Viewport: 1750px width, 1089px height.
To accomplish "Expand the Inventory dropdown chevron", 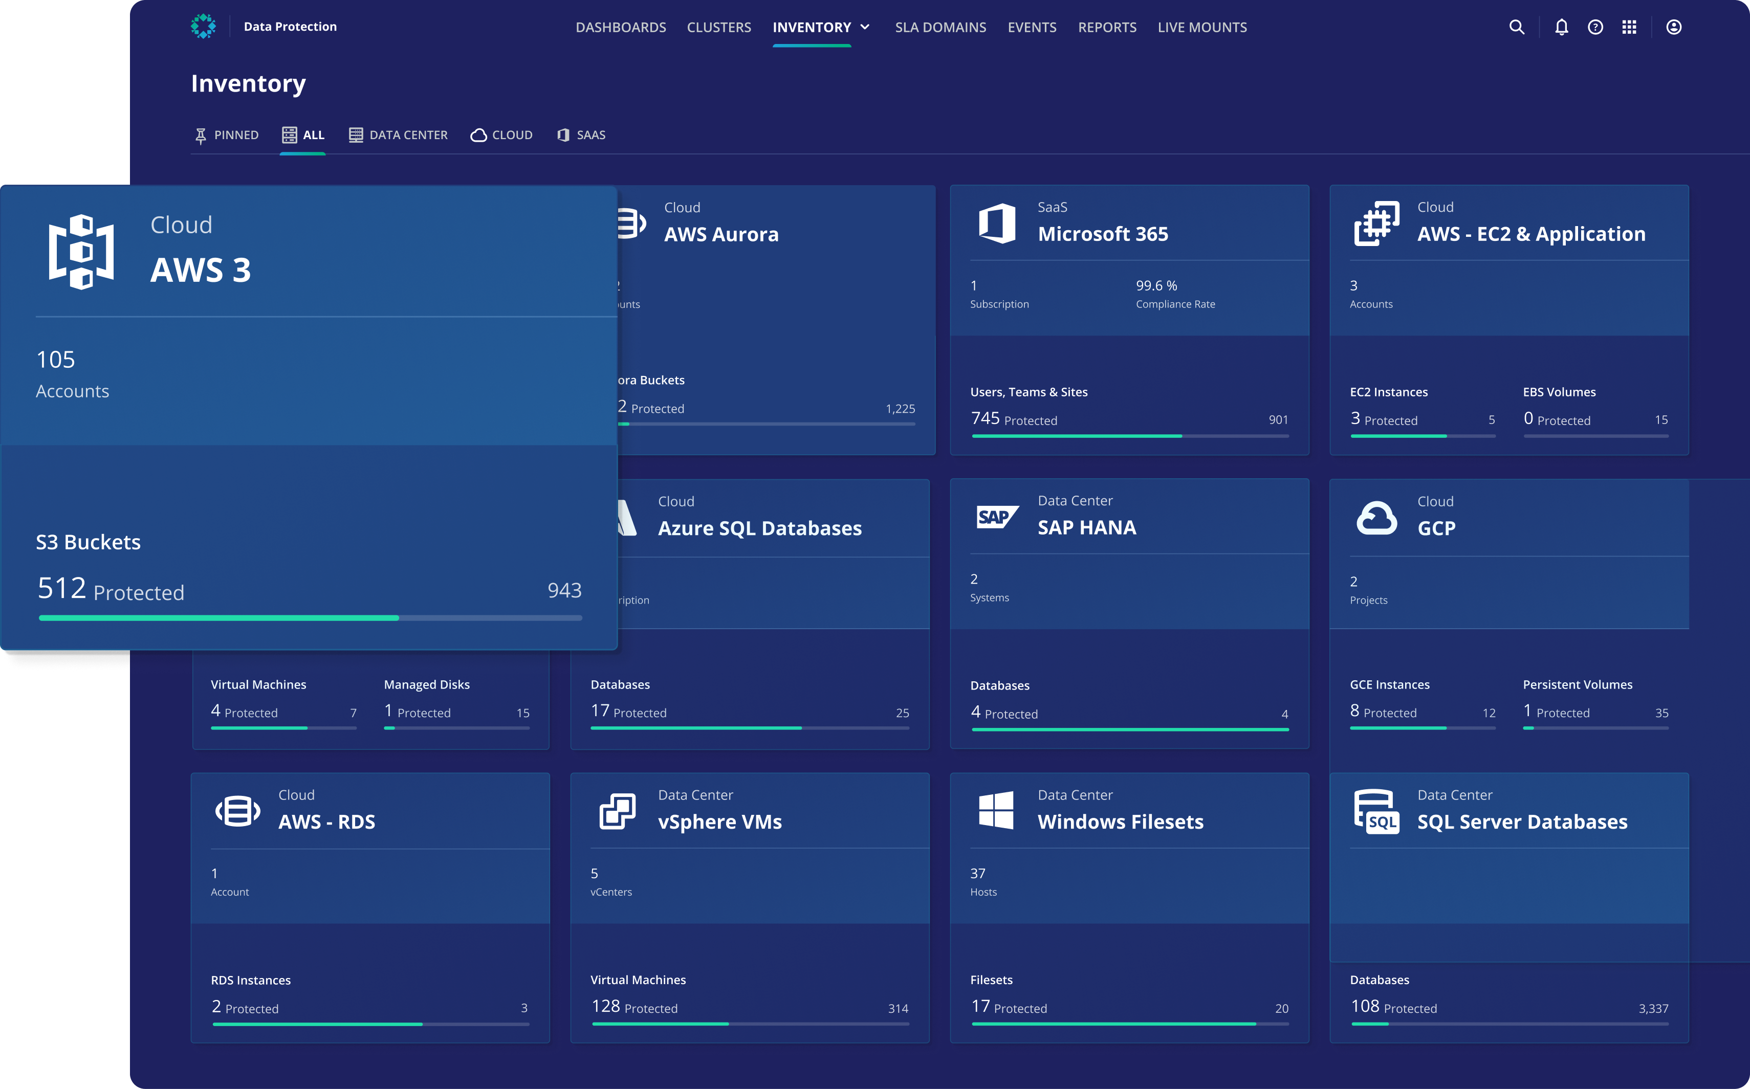I will click(865, 28).
